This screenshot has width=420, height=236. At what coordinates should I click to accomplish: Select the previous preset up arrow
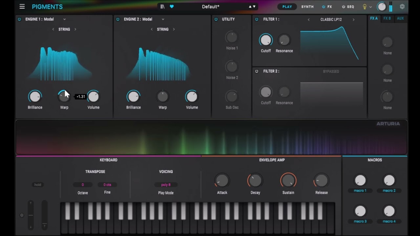[x=250, y=7]
